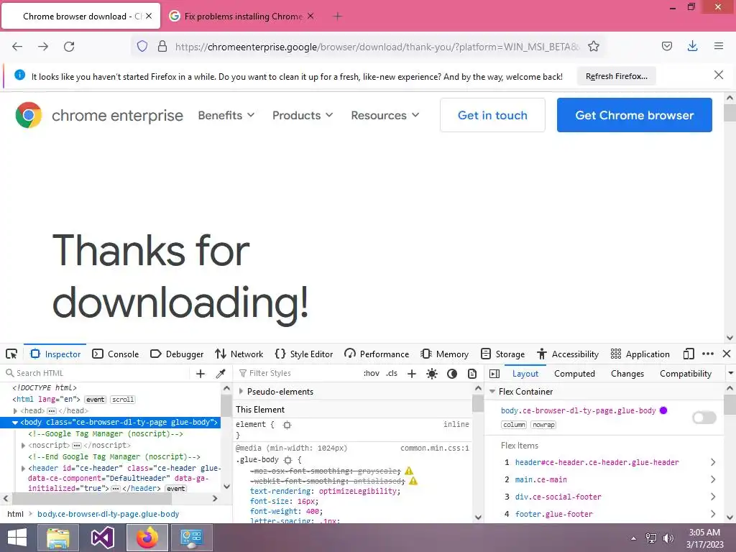Viewport: 736px width, 552px height.
Task: Select the Layout sidebar tab
Action: 525,374
